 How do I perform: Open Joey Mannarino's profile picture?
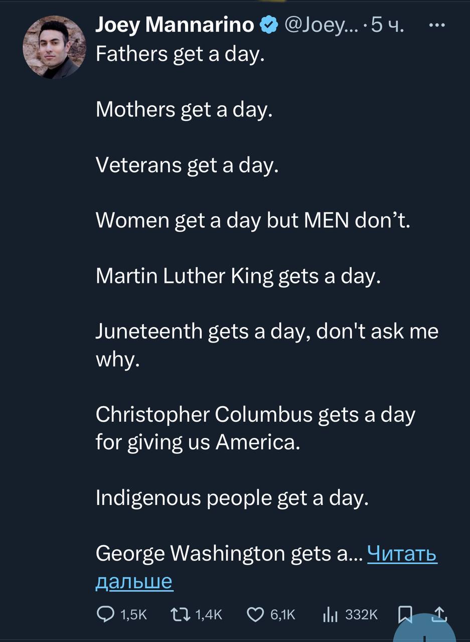tap(54, 47)
